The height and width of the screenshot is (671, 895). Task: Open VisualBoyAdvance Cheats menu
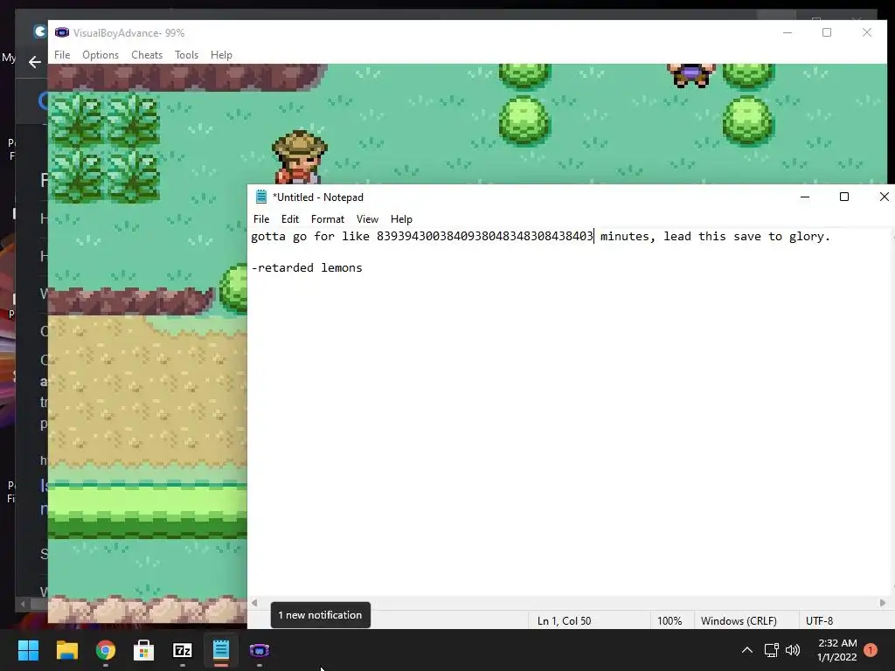pos(147,55)
